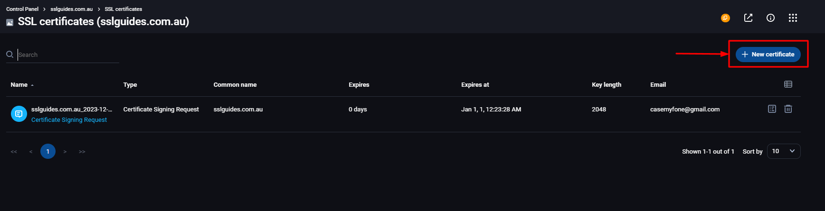
Task: Click the New certificate button
Action: pyautogui.click(x=768, y=55)
